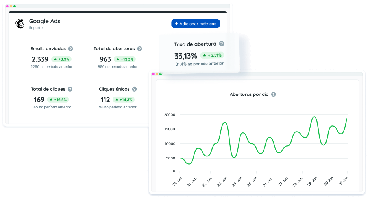The image size is (368, 198).
Task: Show help tooltip for Taxa de abertura
Action: 222,44
